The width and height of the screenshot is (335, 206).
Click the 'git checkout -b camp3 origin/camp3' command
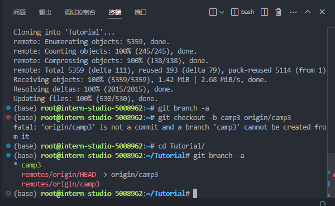pos(224,118)
